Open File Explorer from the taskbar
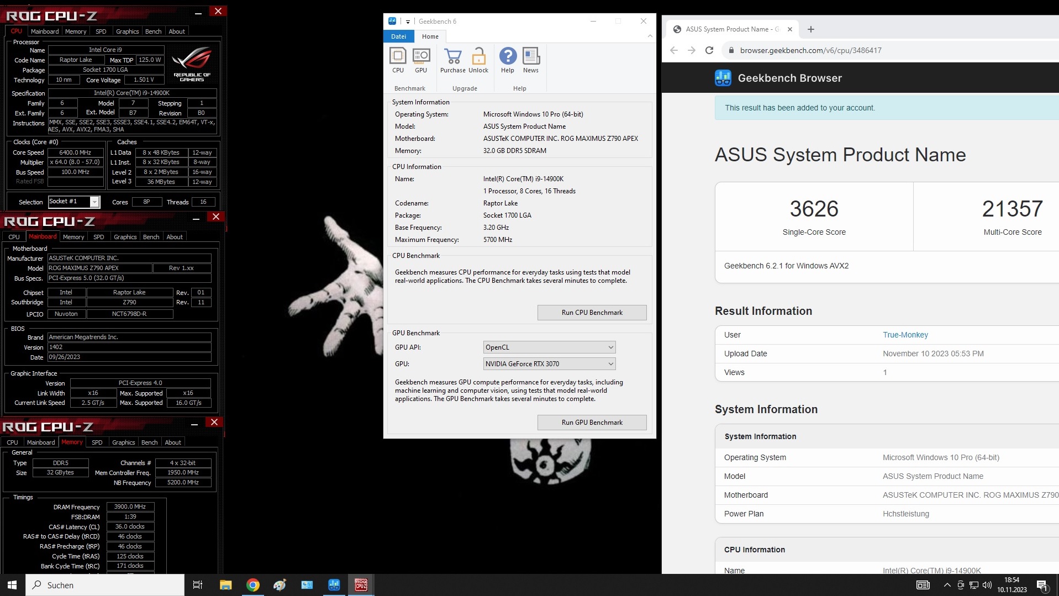This screenshot has width=1059, height=596. click(225, 585)
